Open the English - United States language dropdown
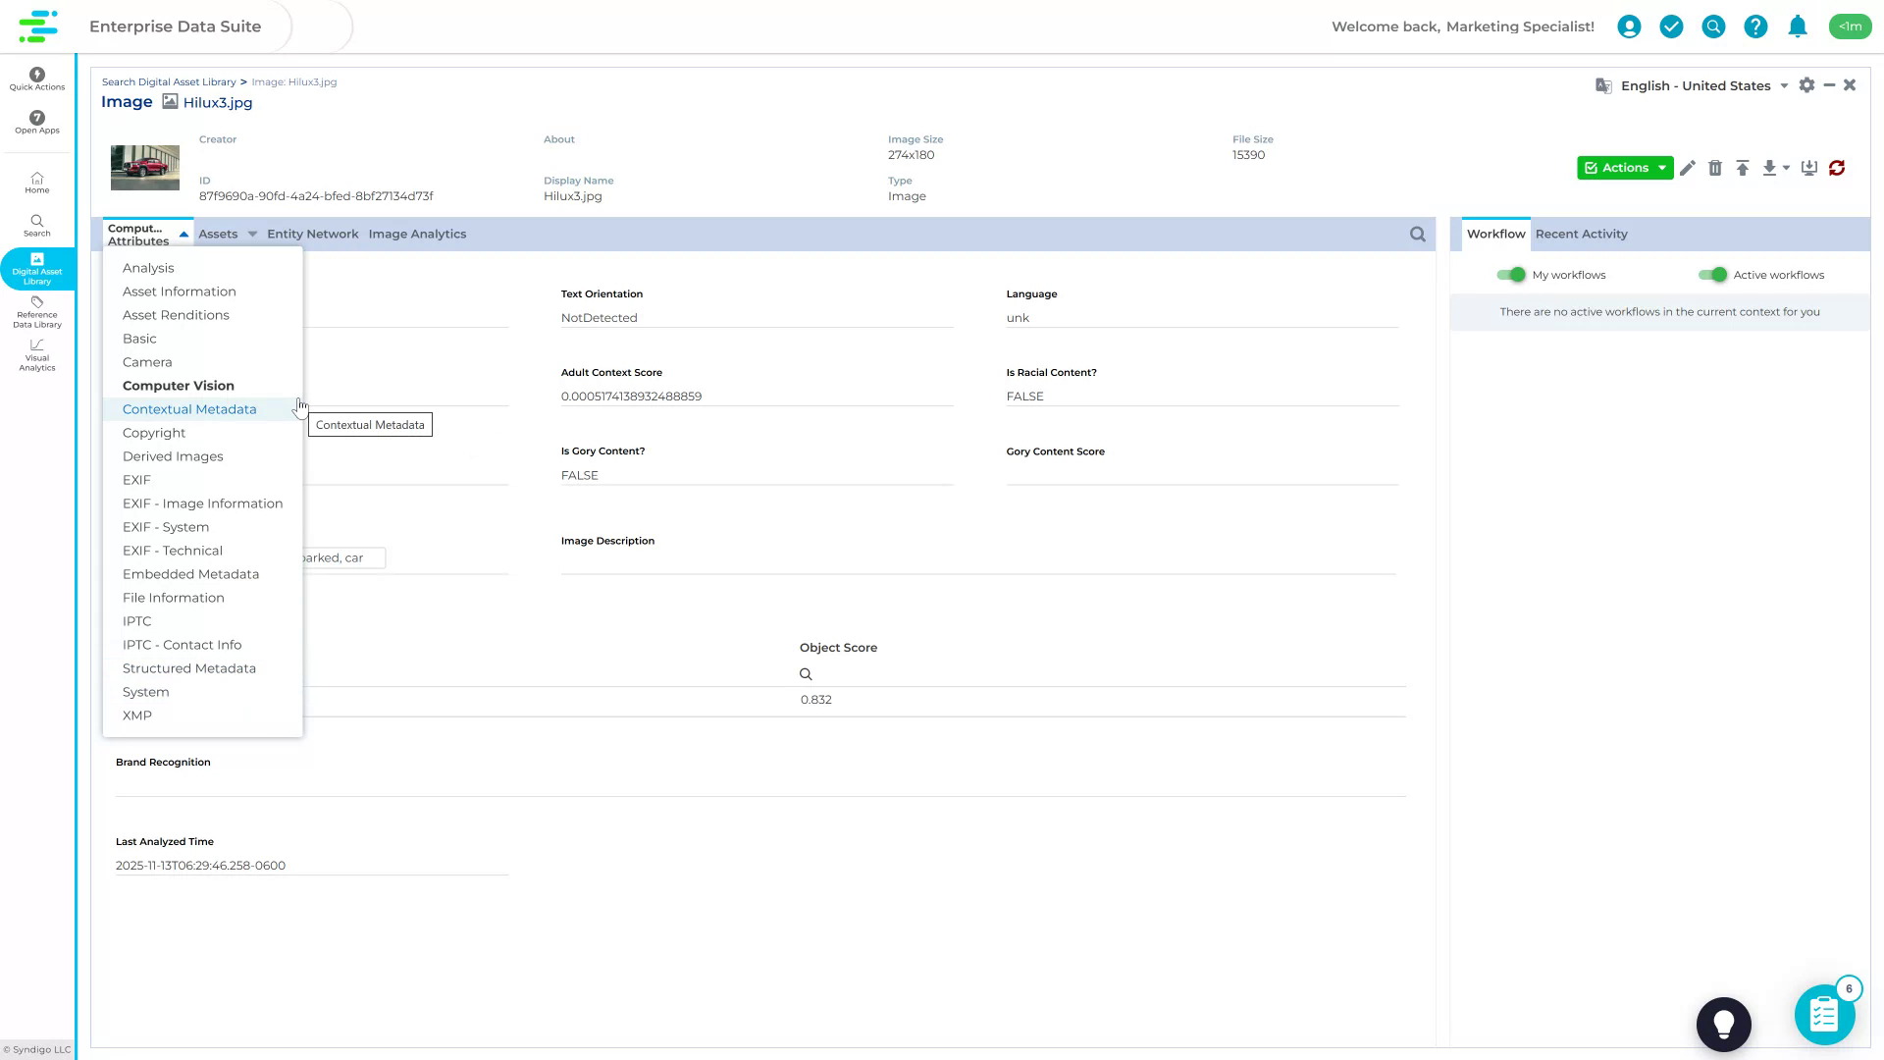The image size is (1884, 1060). pos(1784,85)
